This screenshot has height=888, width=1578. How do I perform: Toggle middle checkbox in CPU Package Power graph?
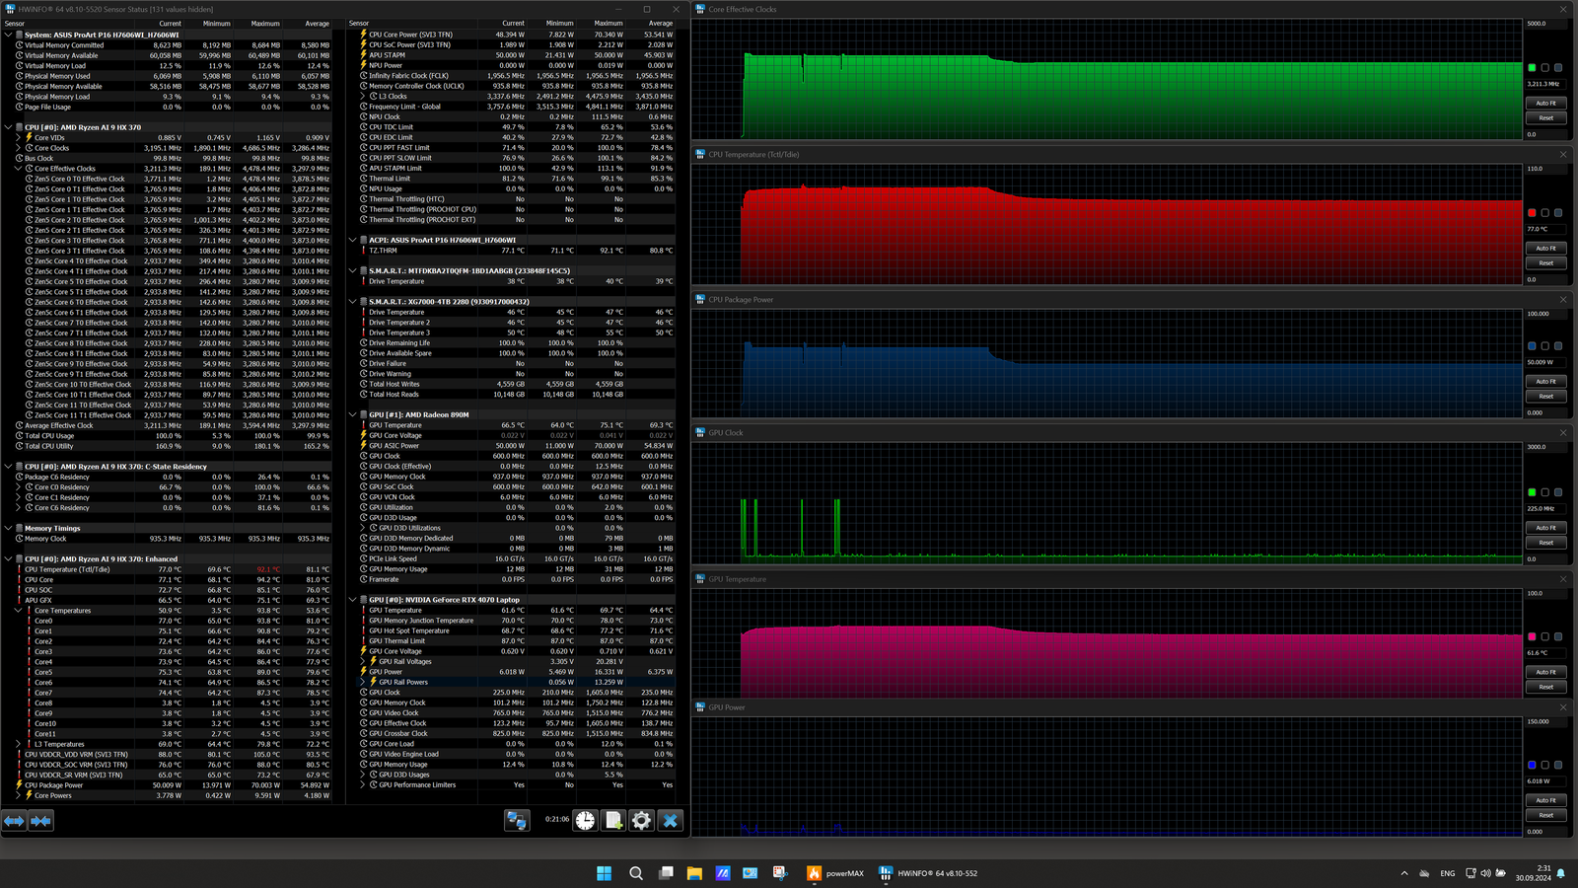[x=1544, y=346]
